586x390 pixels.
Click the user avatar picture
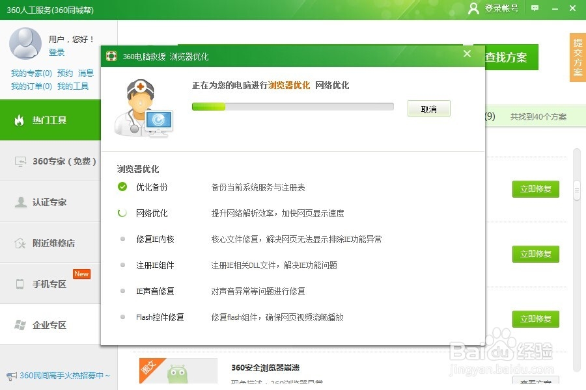[x=25, y=44]
